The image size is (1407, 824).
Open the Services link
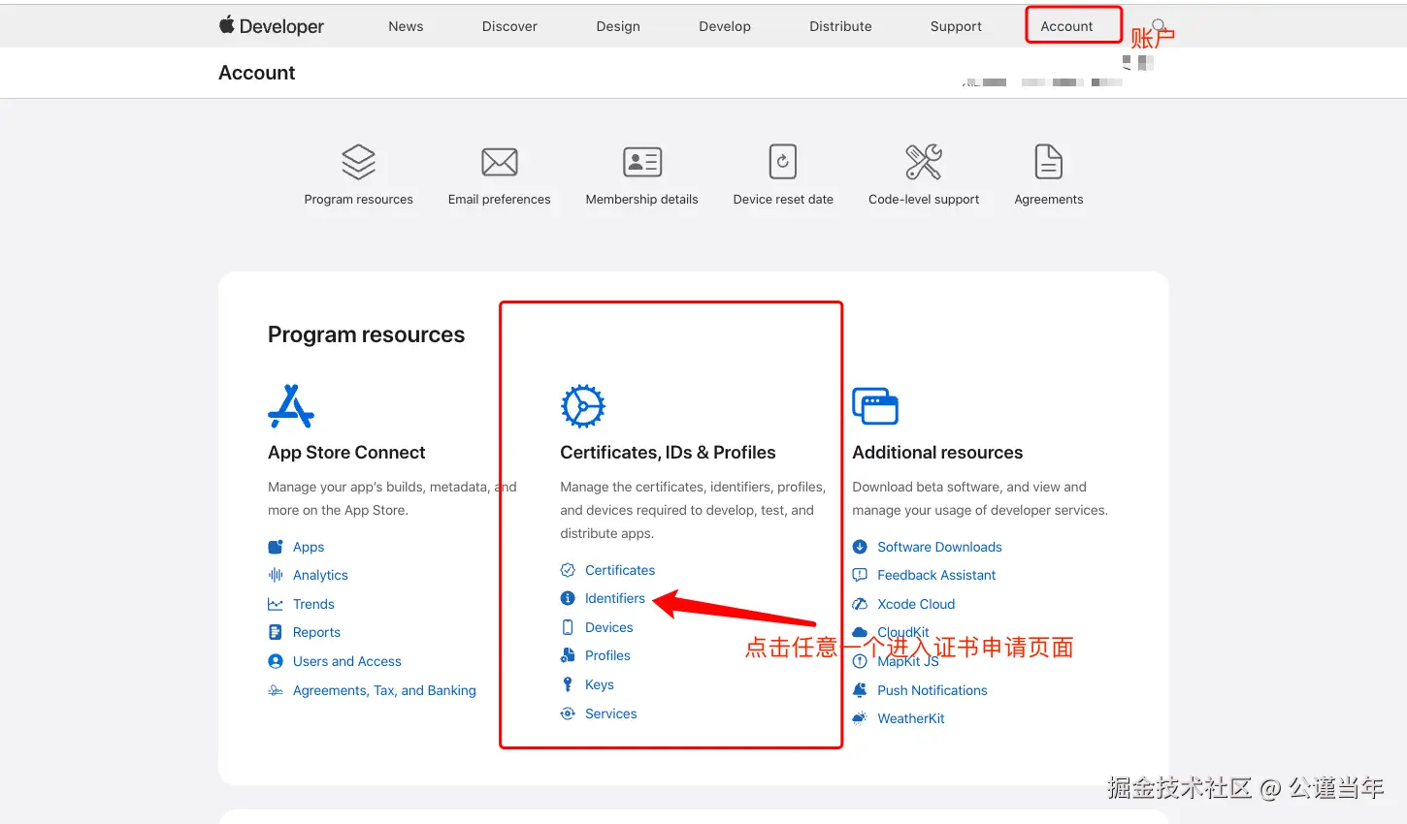611,713
